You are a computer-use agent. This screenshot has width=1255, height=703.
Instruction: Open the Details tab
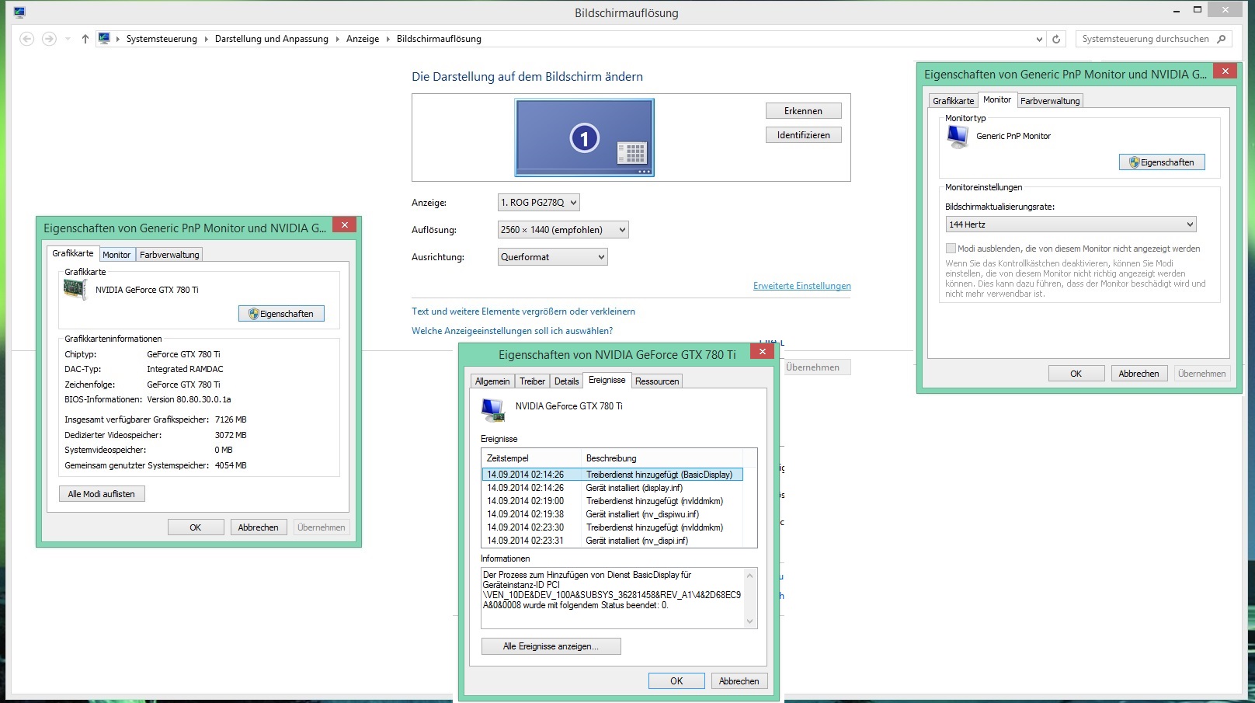tap(566, 381)
